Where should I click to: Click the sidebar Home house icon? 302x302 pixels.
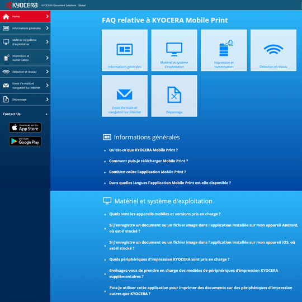pyautogui.click(x=6, y=17)
